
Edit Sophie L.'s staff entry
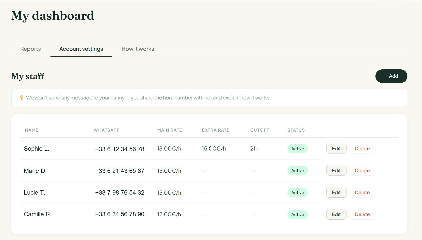pos(336,148)
